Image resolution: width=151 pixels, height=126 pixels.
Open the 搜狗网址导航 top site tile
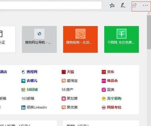[x=39, y=39]
